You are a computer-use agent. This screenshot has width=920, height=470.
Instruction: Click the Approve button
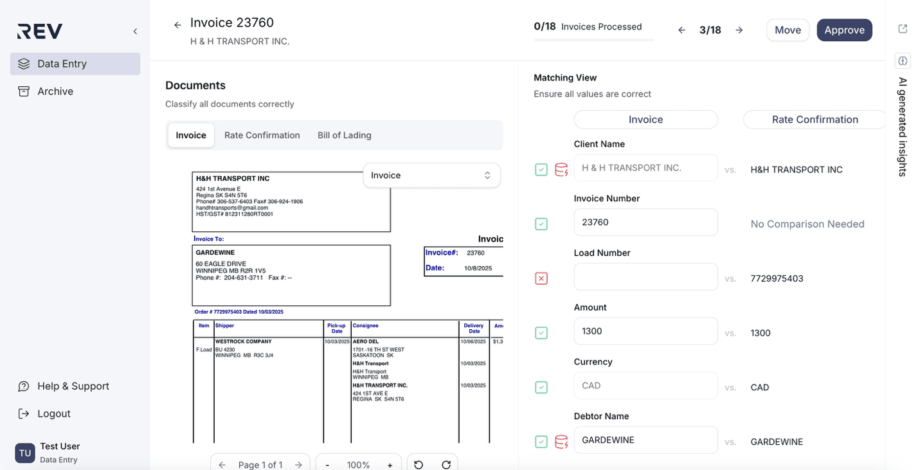coord(844,30)
